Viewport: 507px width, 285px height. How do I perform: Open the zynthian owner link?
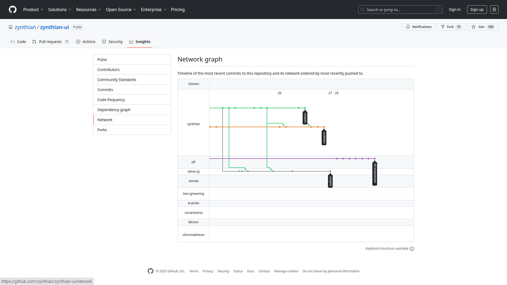click(x=25, y=27)
